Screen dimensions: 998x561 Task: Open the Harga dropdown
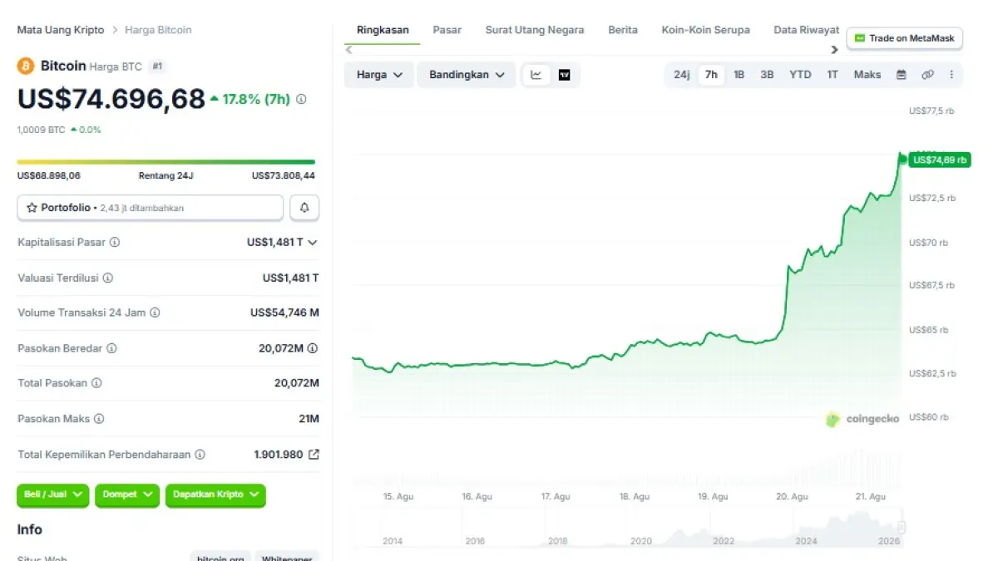379,75
